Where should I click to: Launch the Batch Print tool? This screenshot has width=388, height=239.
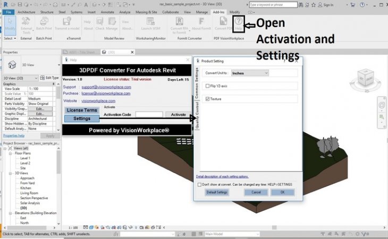[x=44, y=24]
